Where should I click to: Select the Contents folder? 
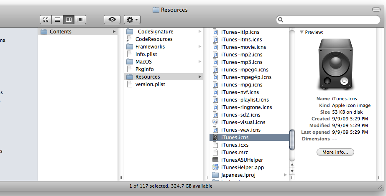78,31
